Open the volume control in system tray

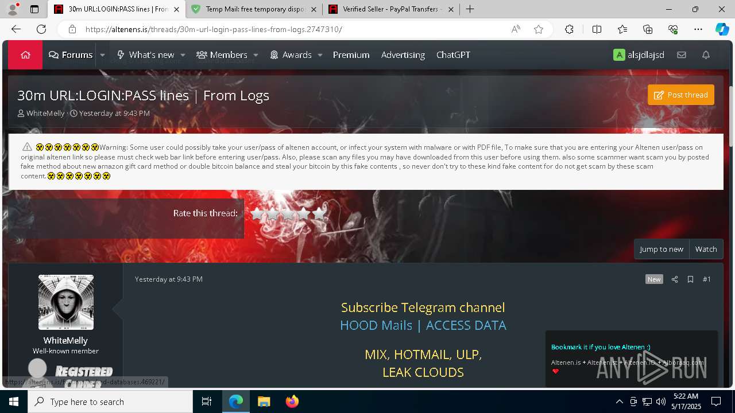661,402
